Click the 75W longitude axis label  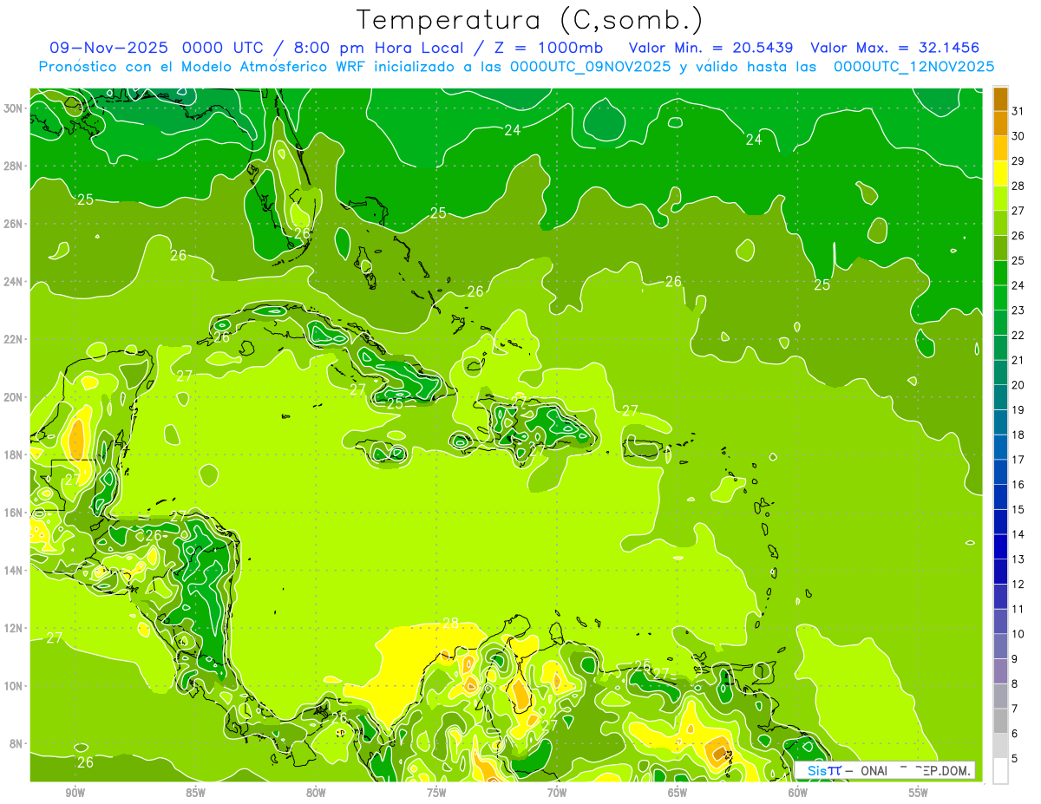pyautogui.click(x=437, y=794)
